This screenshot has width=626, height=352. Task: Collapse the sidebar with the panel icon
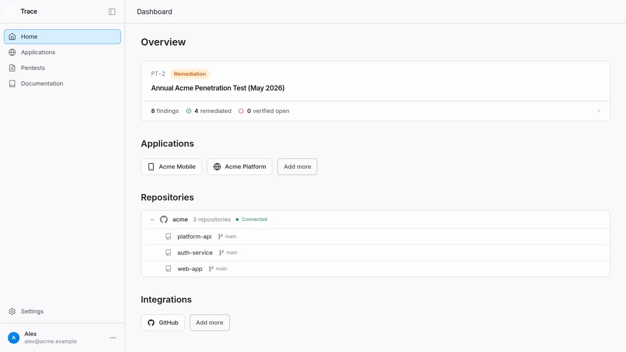(112, 12)
